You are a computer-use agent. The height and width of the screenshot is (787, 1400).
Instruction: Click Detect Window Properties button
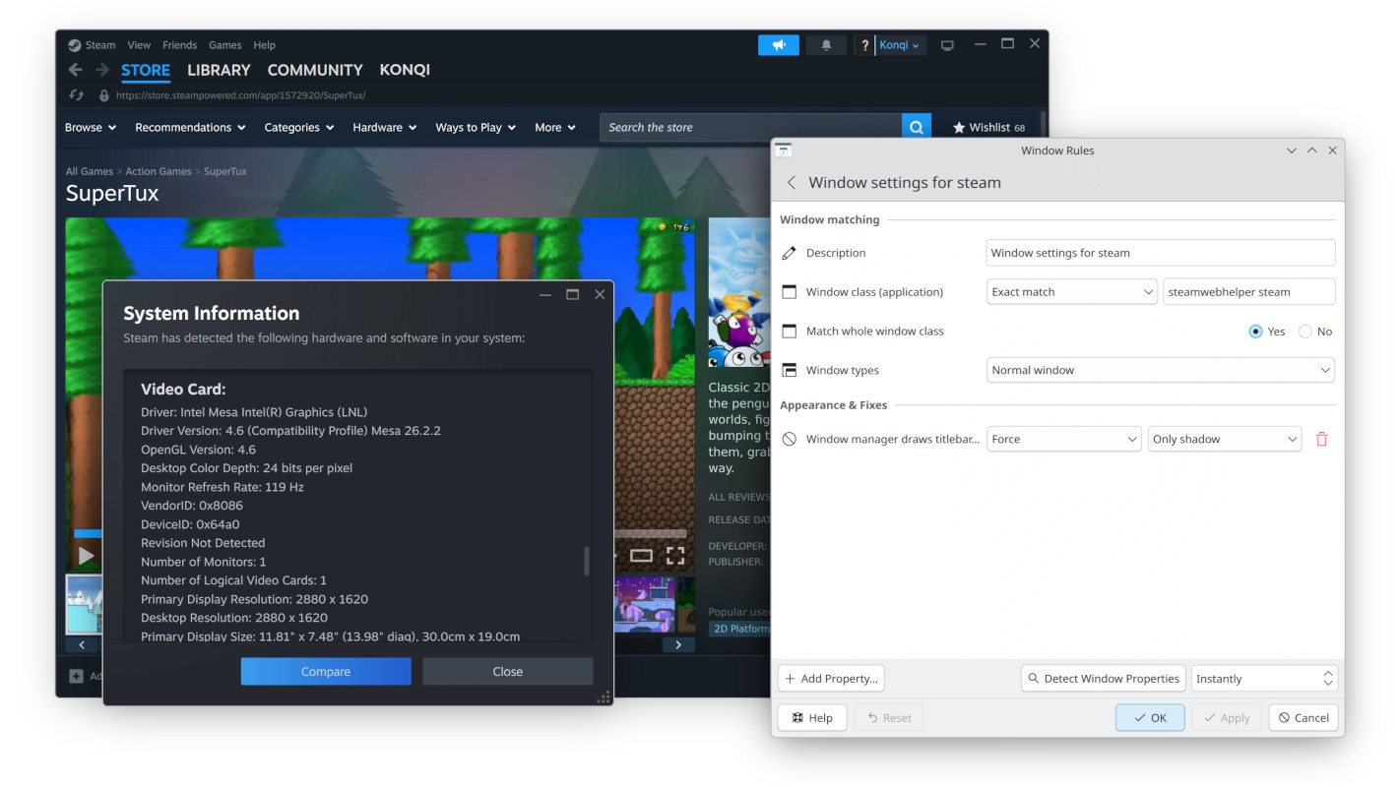coord(1103,679)
